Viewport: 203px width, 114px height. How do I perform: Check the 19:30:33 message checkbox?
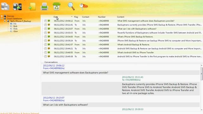click(46, 33)
